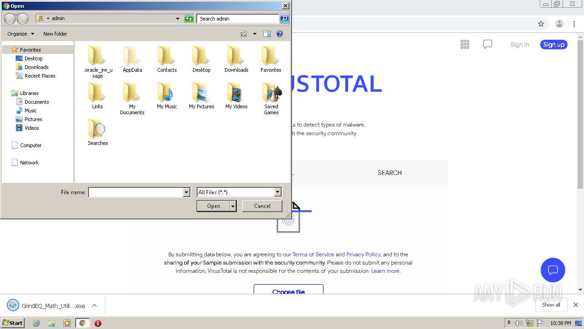Click the Sign up button
The height and width of the screenshot is (329, 584).
coord(554,44)
